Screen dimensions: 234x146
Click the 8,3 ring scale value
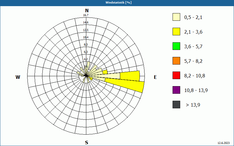coord(86,45)
